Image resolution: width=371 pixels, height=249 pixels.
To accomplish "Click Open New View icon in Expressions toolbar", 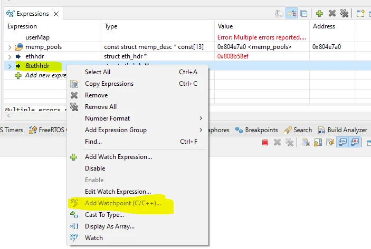I will [x=360, y=14].
